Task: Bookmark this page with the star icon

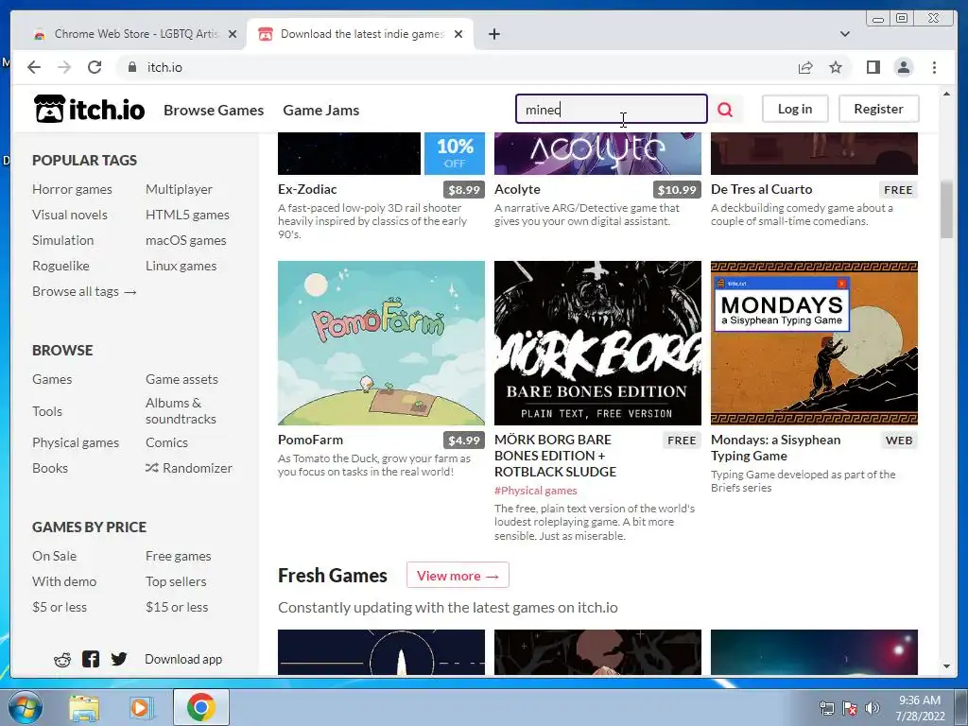Action: coord(836,67)
